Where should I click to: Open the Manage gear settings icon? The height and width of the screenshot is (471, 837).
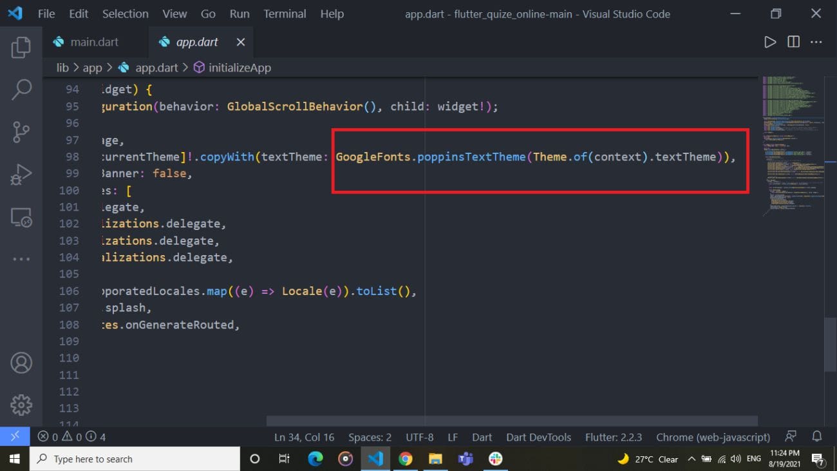tap(21, 405)
